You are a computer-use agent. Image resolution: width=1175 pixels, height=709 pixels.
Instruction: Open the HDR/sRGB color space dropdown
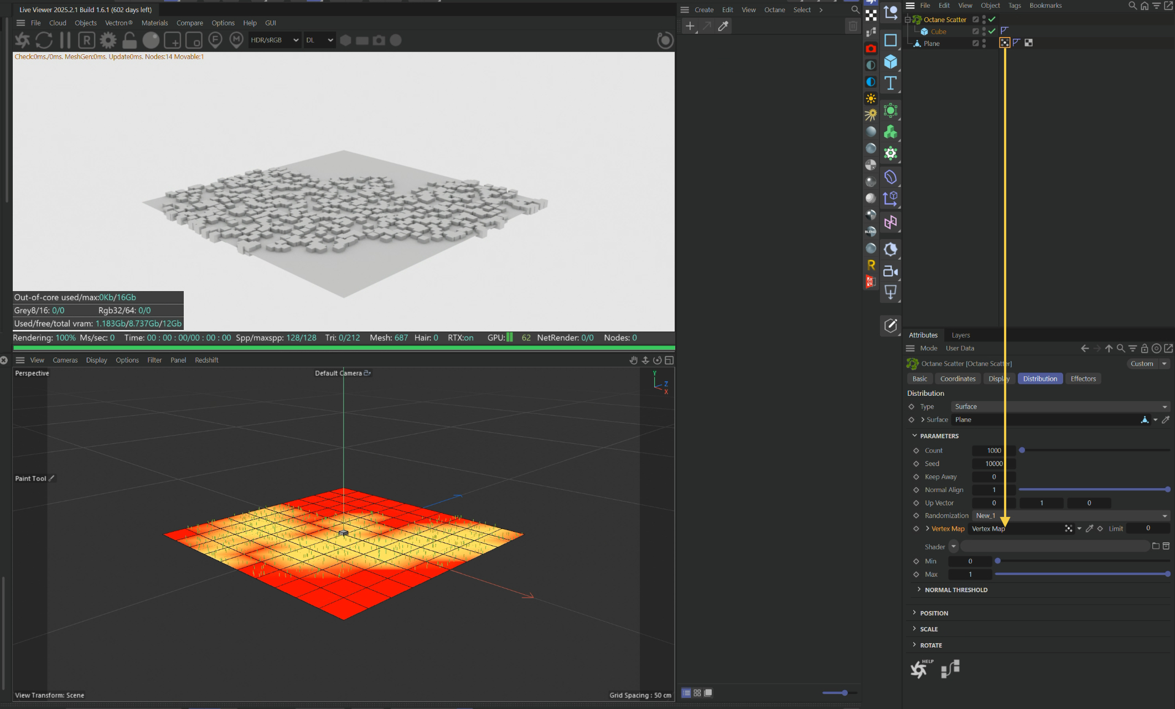[x=275, y=40]
